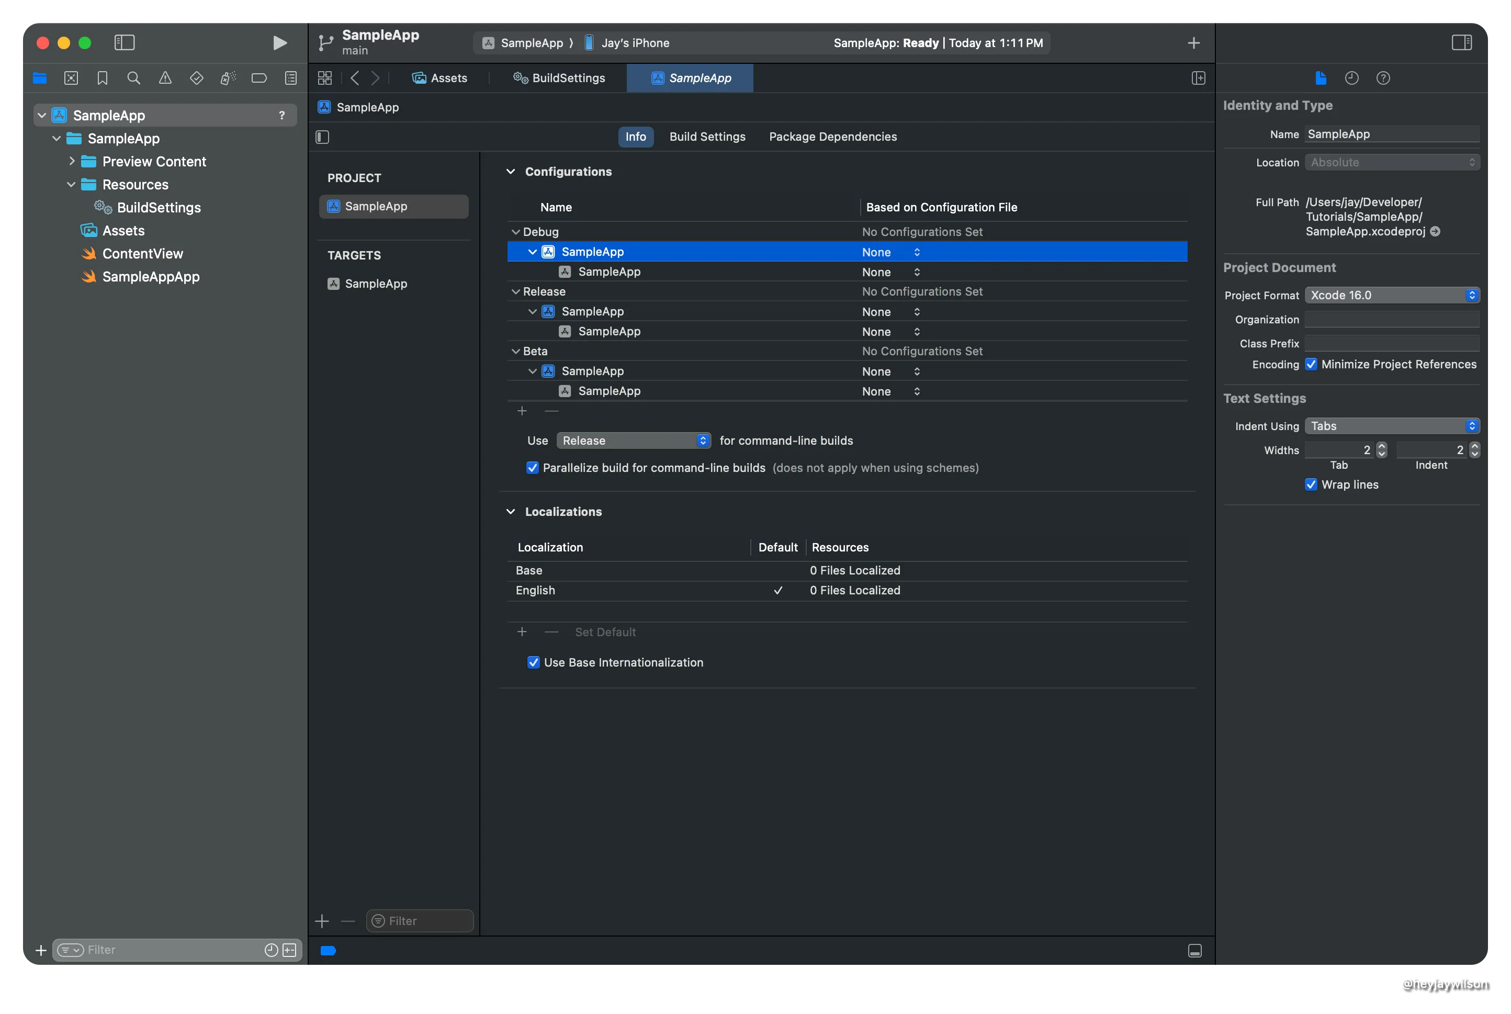Toggle the inspectors panel icon

[1461, 43]
